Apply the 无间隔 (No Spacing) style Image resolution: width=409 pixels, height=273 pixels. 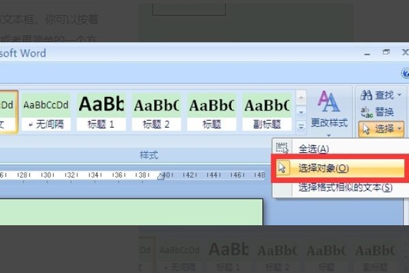(x=46, y=113)
